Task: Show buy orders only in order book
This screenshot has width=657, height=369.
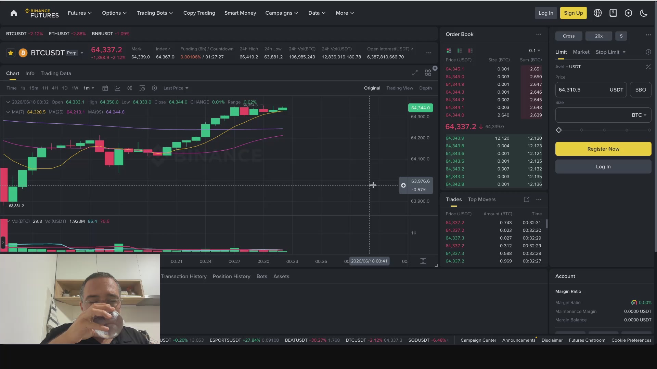Action: click(x=460, y=51)
